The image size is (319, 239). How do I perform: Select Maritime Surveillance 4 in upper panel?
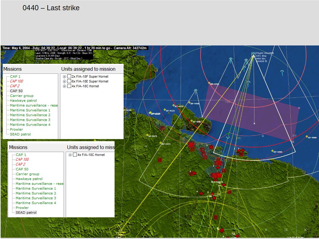tap(30, 125)
